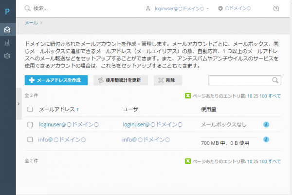Screen dimensions: 292x195
Task: Toggle the select-all checkbox in table header
Action: click(x=30, y=110)
